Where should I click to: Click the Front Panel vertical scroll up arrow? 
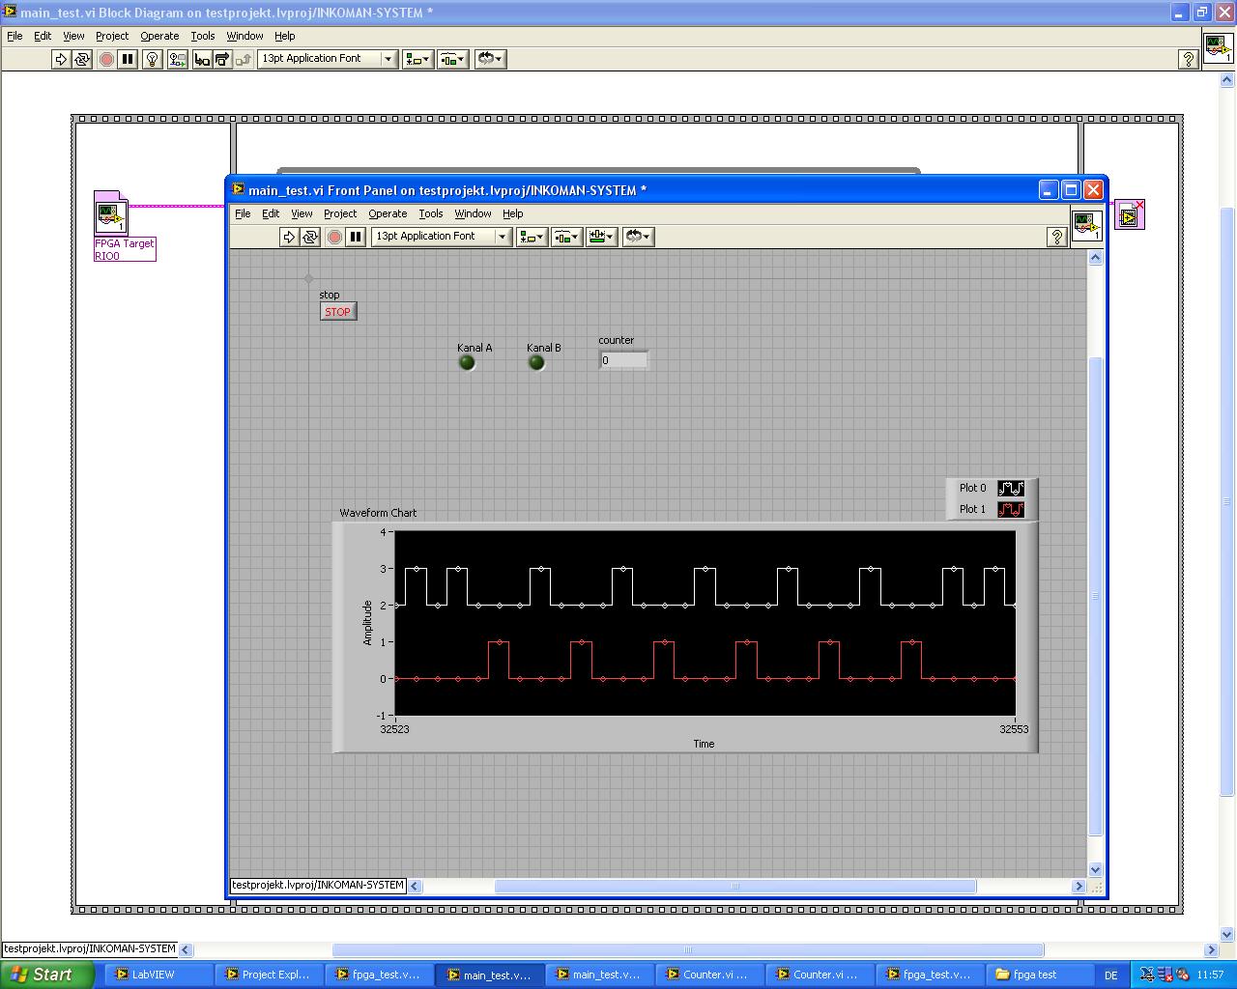[x=1095, y=258]
